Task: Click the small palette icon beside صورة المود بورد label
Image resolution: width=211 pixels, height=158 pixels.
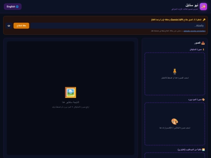Action: coord(204,99)
